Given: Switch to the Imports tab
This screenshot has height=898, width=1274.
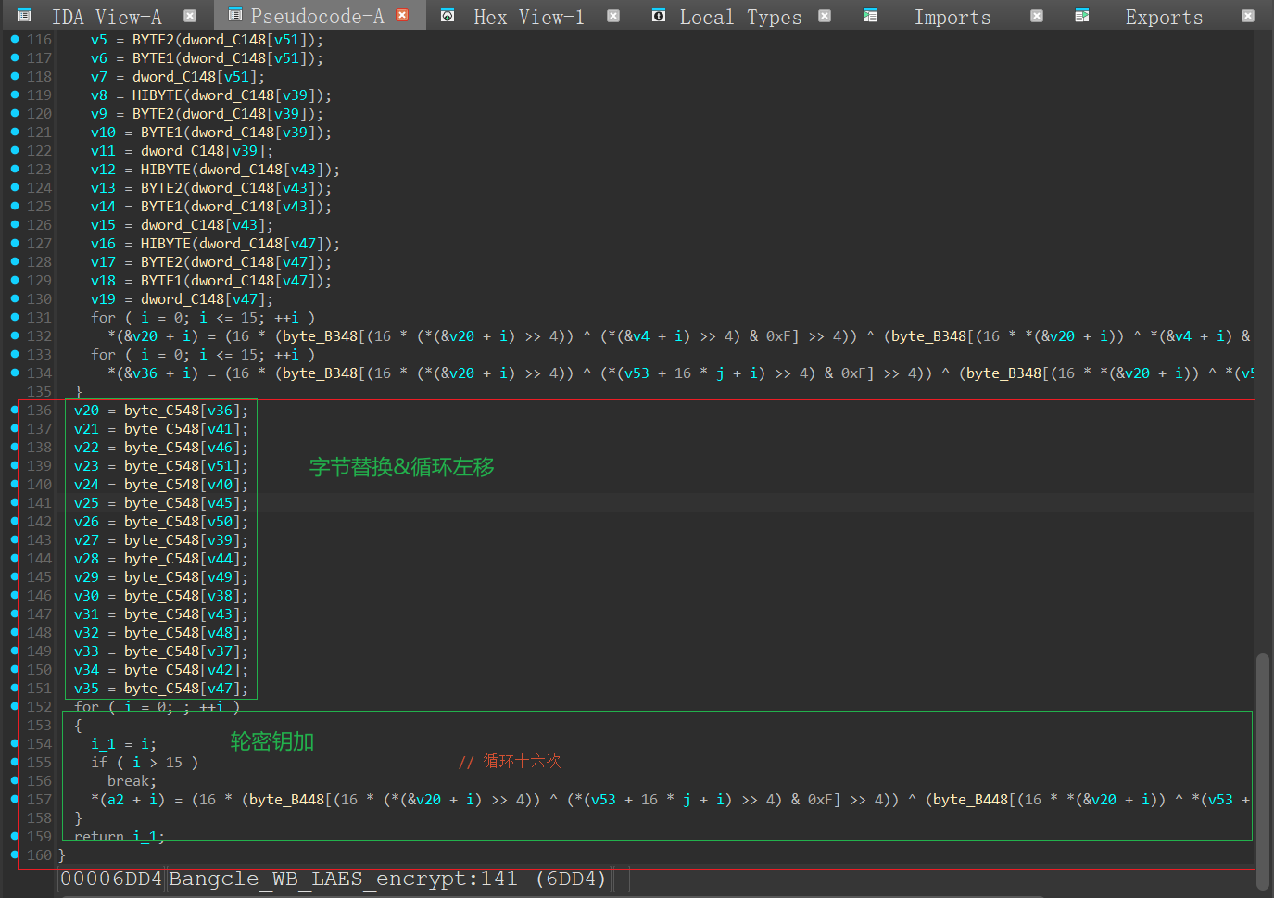Looking at the screenshot, I should click(x=952, y=17).
